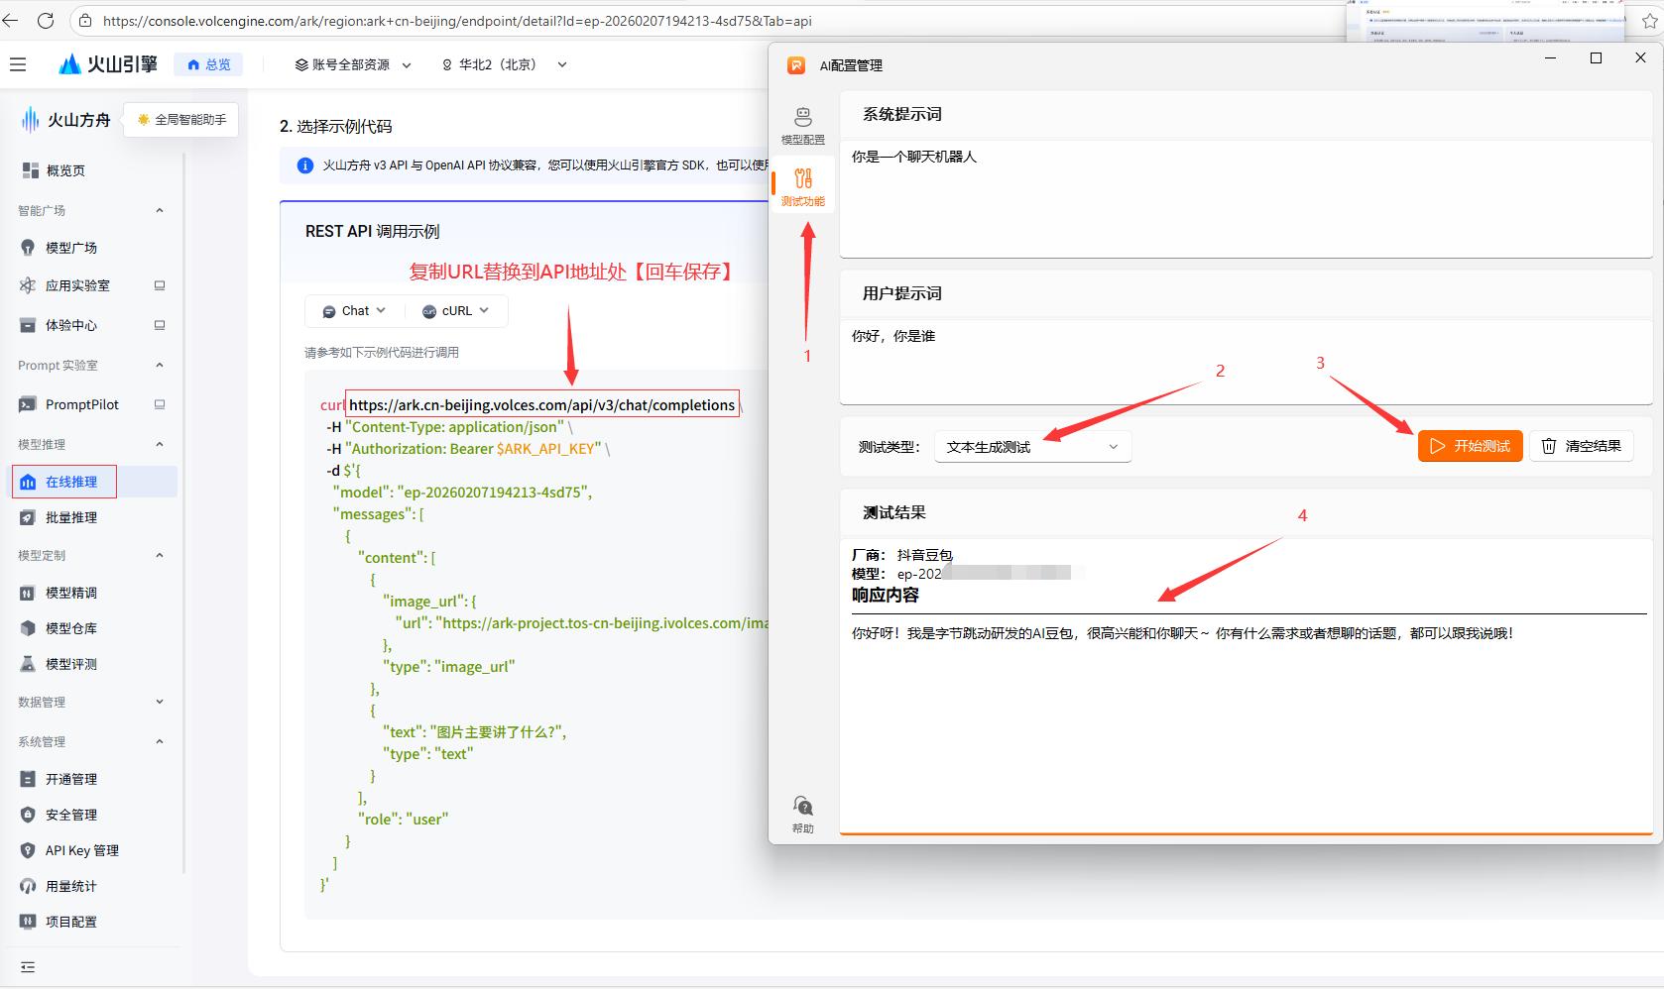Switch to the 总览 tab
Image resolution: width=1664 pixels, height=989 pixels.
coord(208,63)
